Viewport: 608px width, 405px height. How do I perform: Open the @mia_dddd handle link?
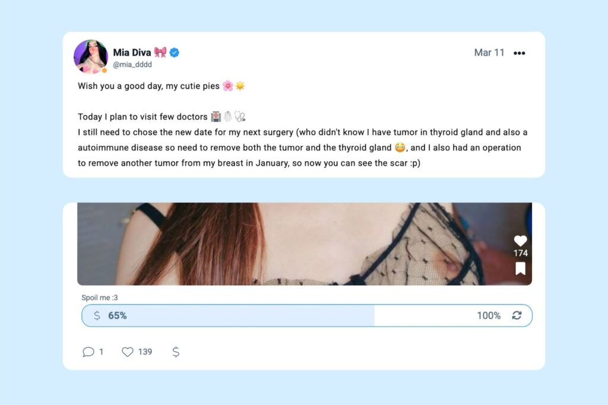(132, 65)
